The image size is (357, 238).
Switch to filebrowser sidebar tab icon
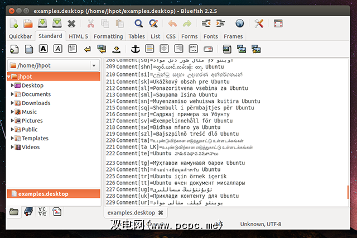tap(14, 212)
